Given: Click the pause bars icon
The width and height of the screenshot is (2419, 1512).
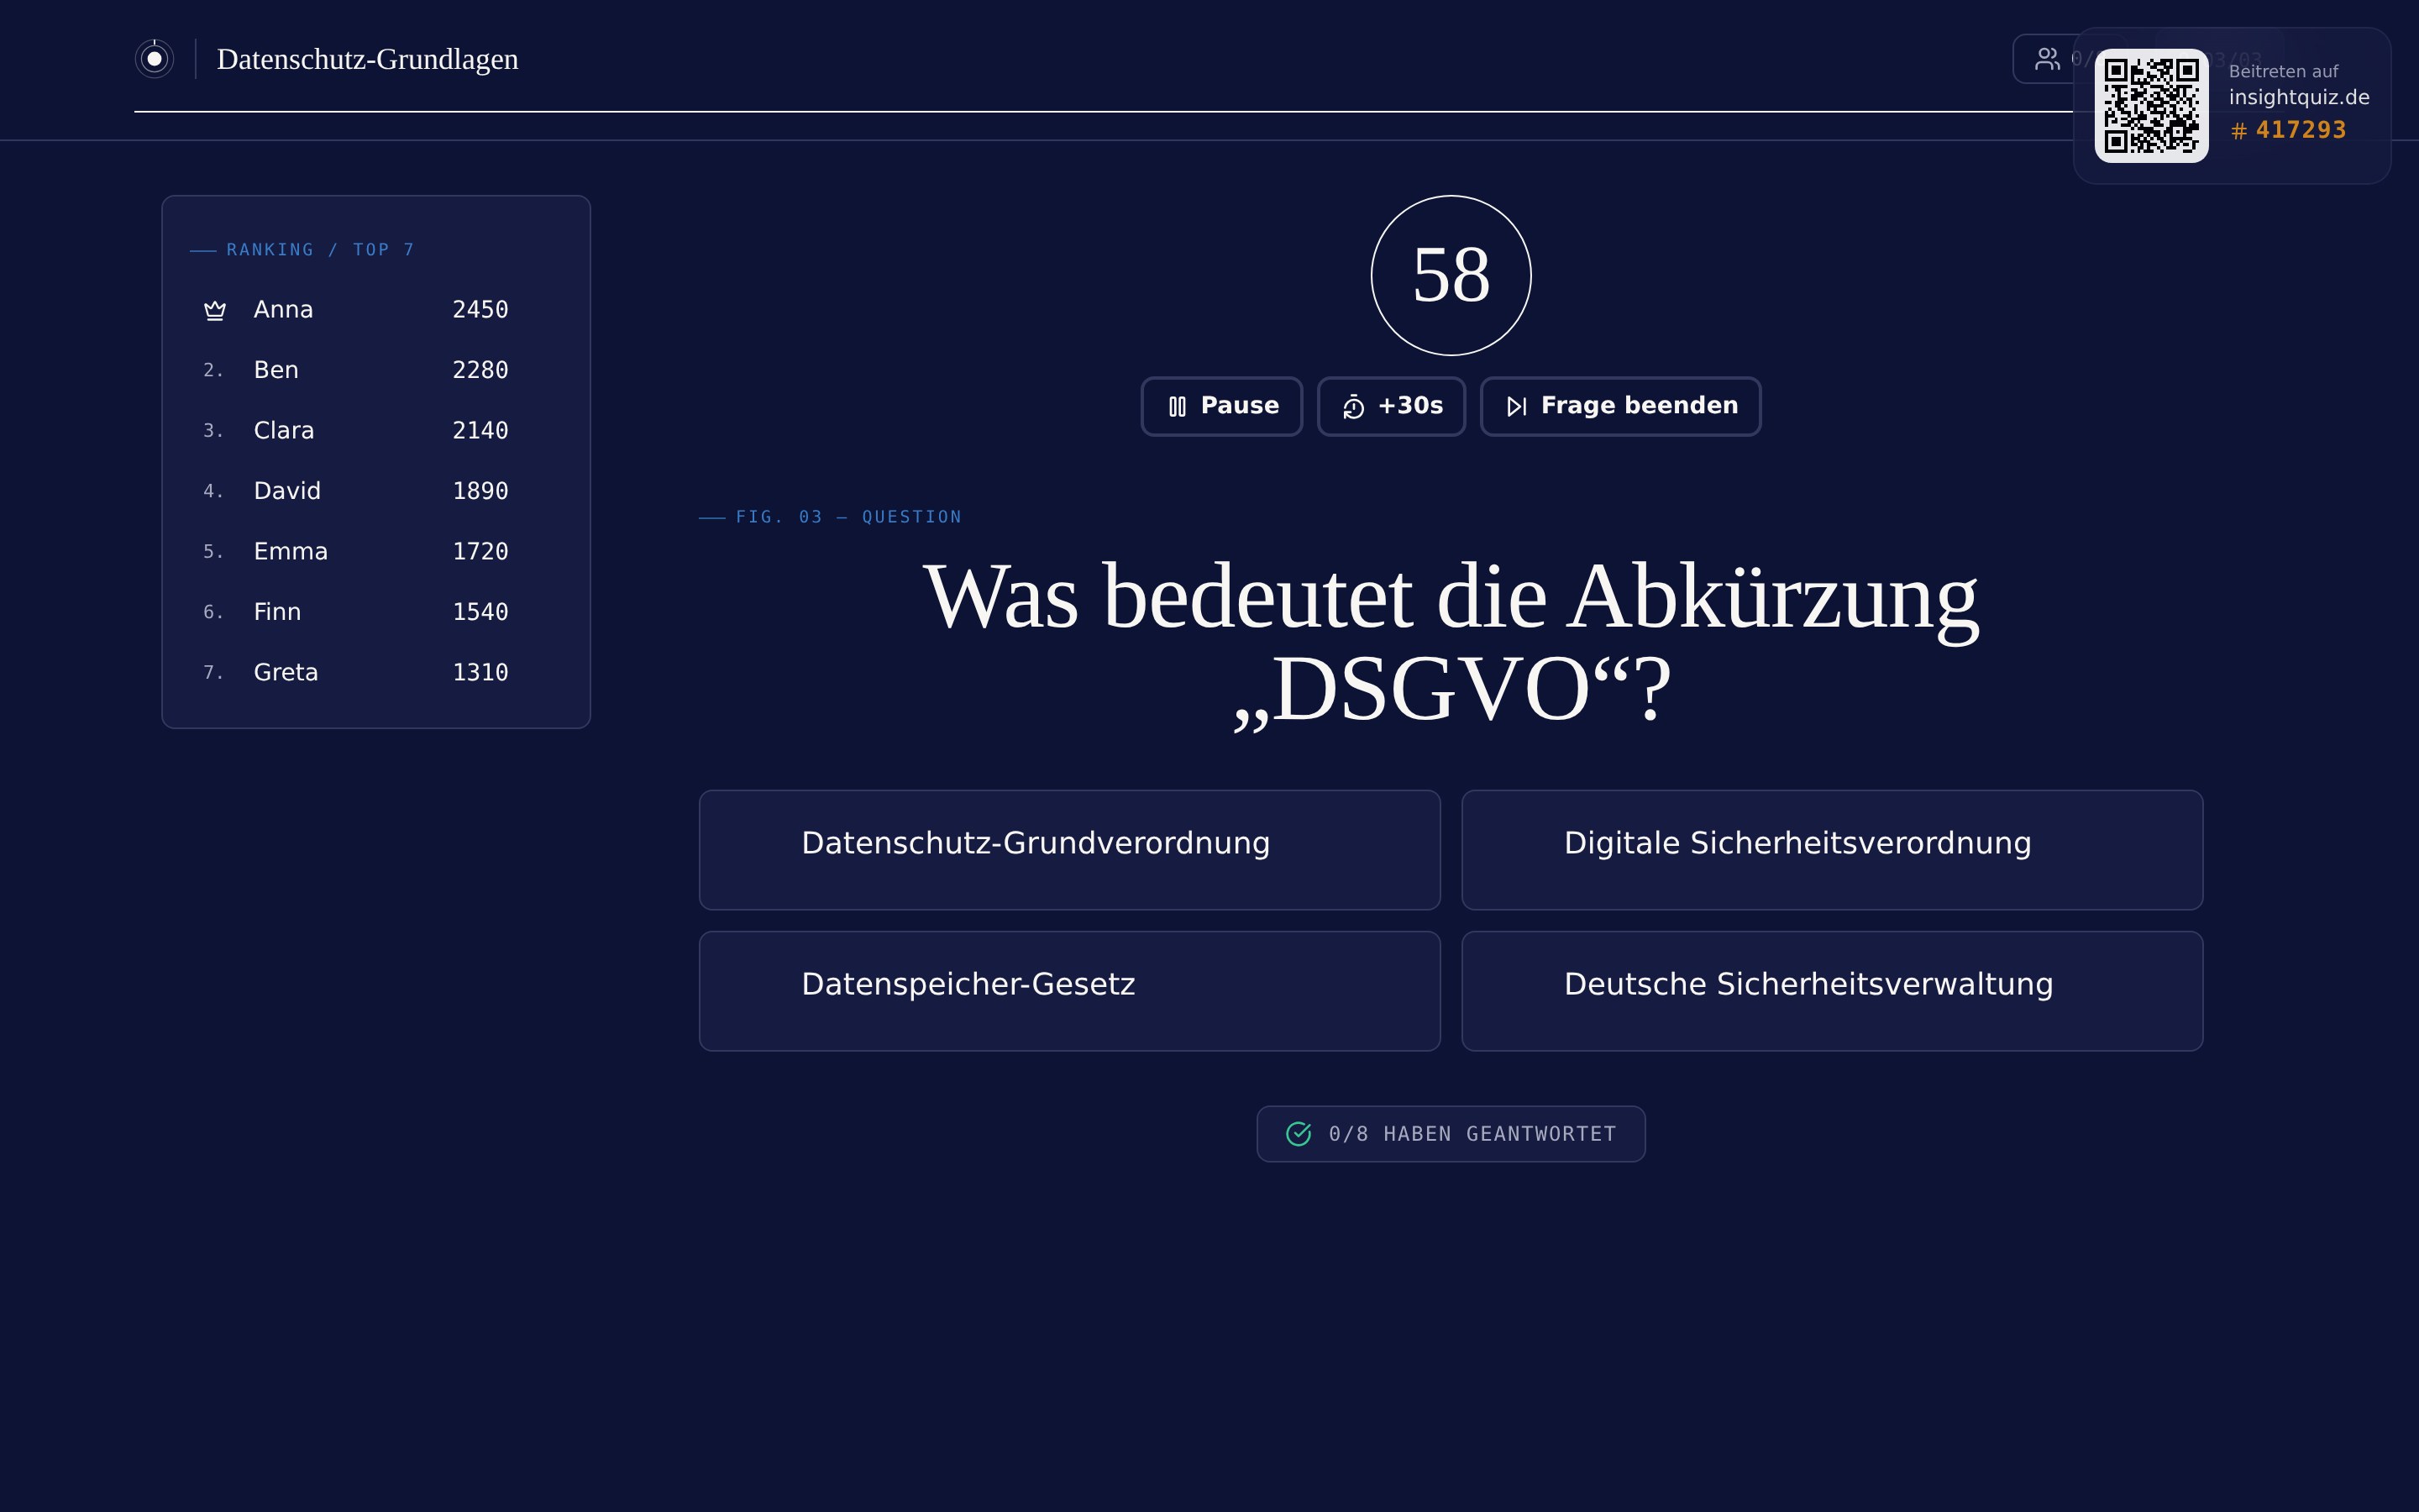Looking at the screenshot, I should point(1178,406).
